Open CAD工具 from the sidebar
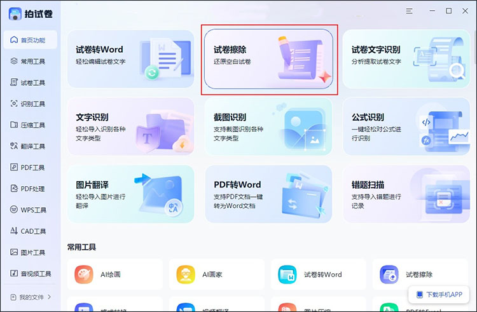 click(31, 231)
